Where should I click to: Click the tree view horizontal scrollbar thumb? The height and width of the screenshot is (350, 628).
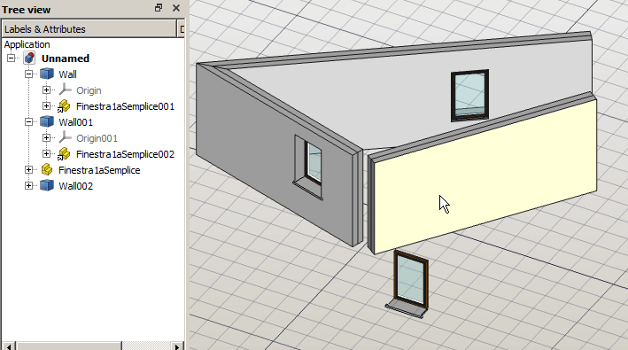[69, 346]
